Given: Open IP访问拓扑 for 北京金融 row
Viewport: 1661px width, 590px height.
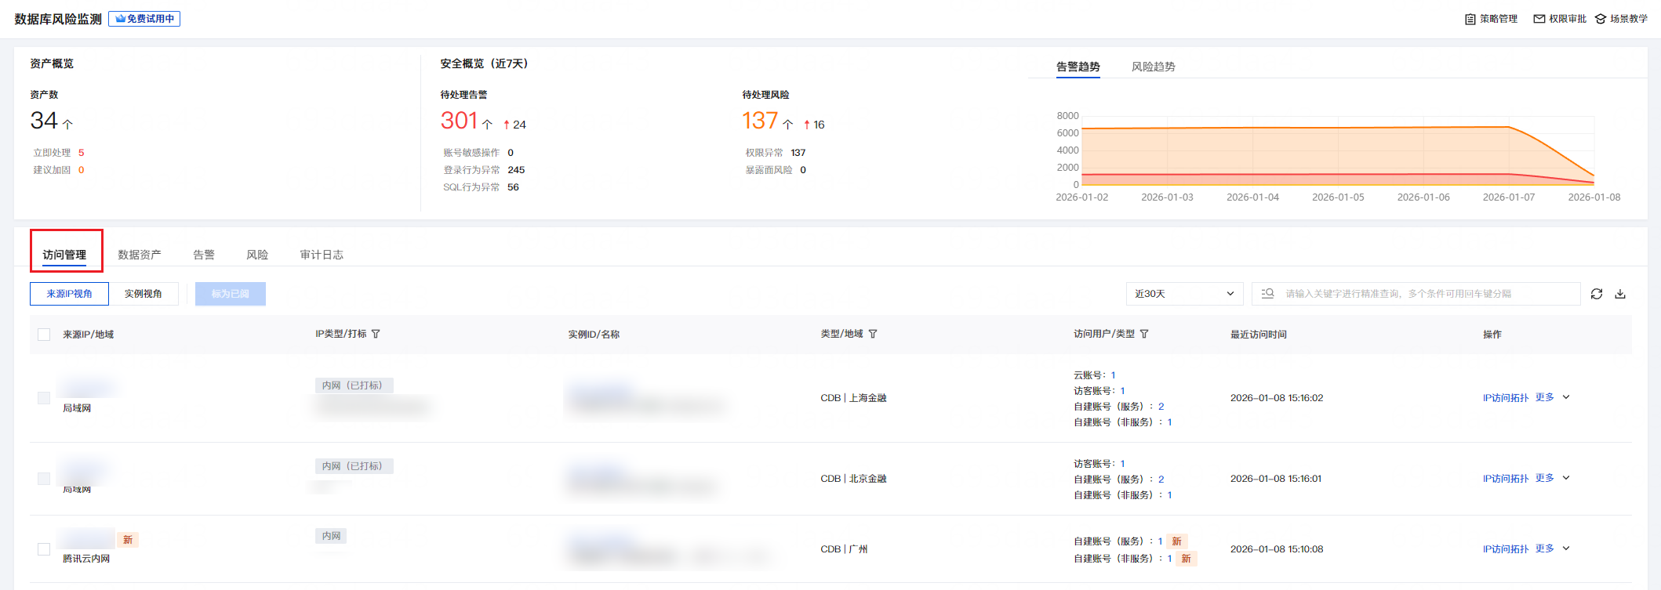Looking at the screenshot, I should pyautogui.click(x=1505, y=479).
